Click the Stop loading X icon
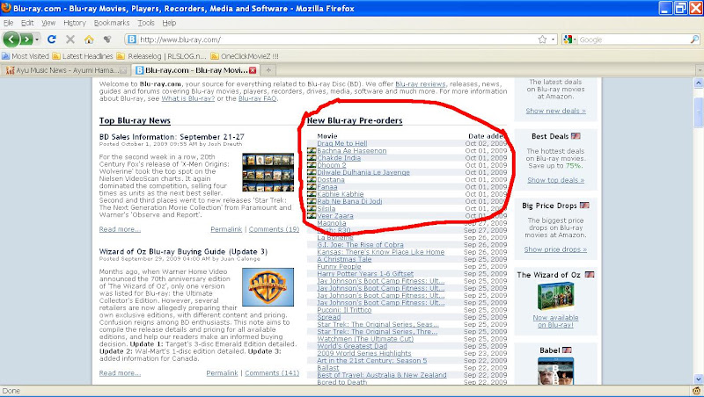 (x=70, y=40)
